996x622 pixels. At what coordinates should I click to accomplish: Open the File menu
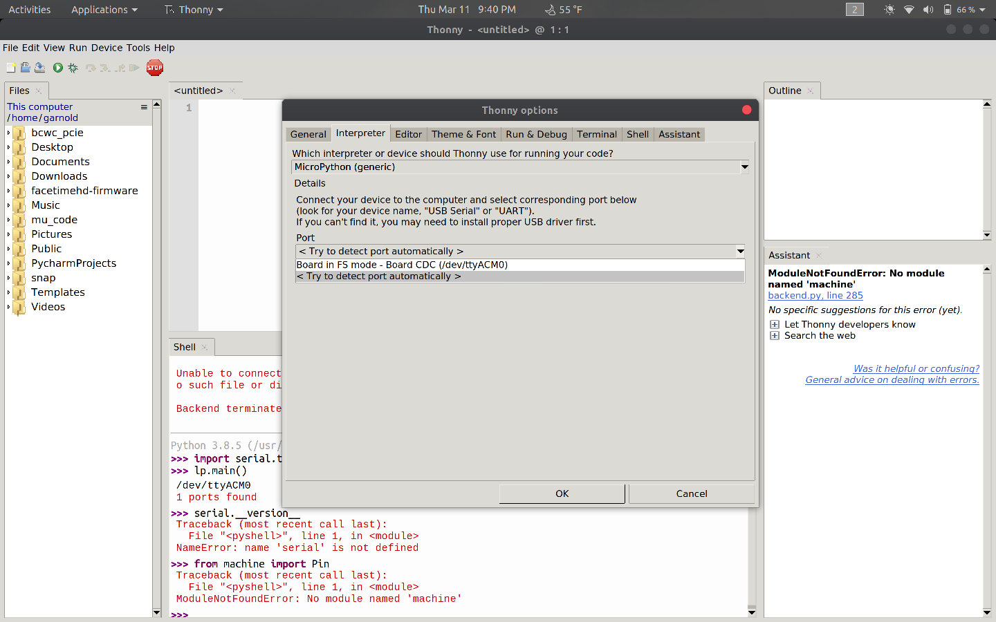pyautogui.click(x=10, y=48)
